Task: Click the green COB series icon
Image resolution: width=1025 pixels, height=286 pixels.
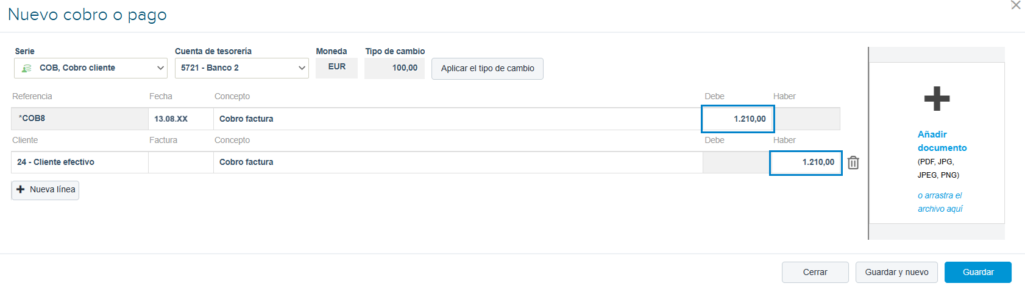Action: tap(26, 68)
